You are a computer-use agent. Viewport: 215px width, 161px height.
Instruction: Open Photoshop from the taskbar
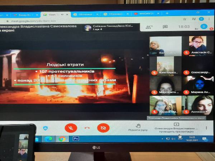tap(76, 138)
